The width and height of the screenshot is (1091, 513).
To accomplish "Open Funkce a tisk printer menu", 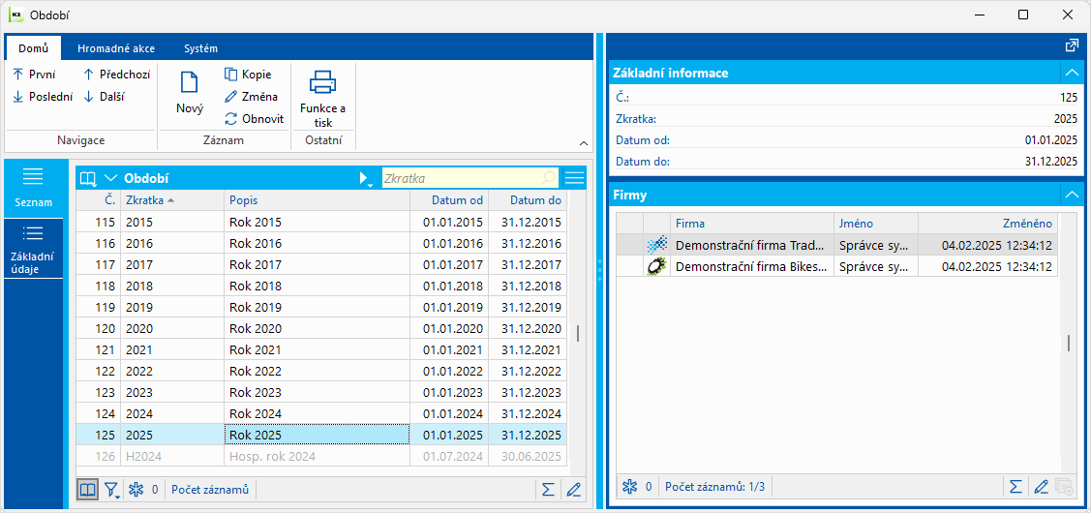I will pyautogui.click(x=323, y=98).
